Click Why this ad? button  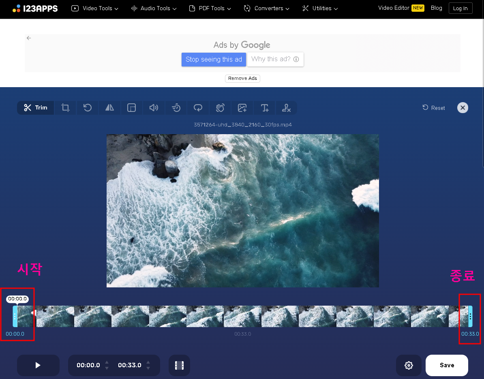click(275, 59)
